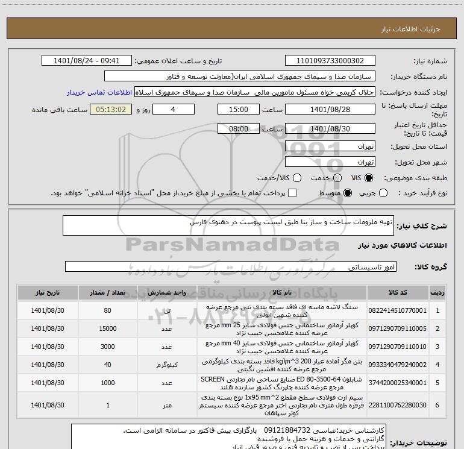Viewport: 464px width, 449px height.
Task: Toggle the Islamic treasury documents payment checkbox
Action: point(292,193)
